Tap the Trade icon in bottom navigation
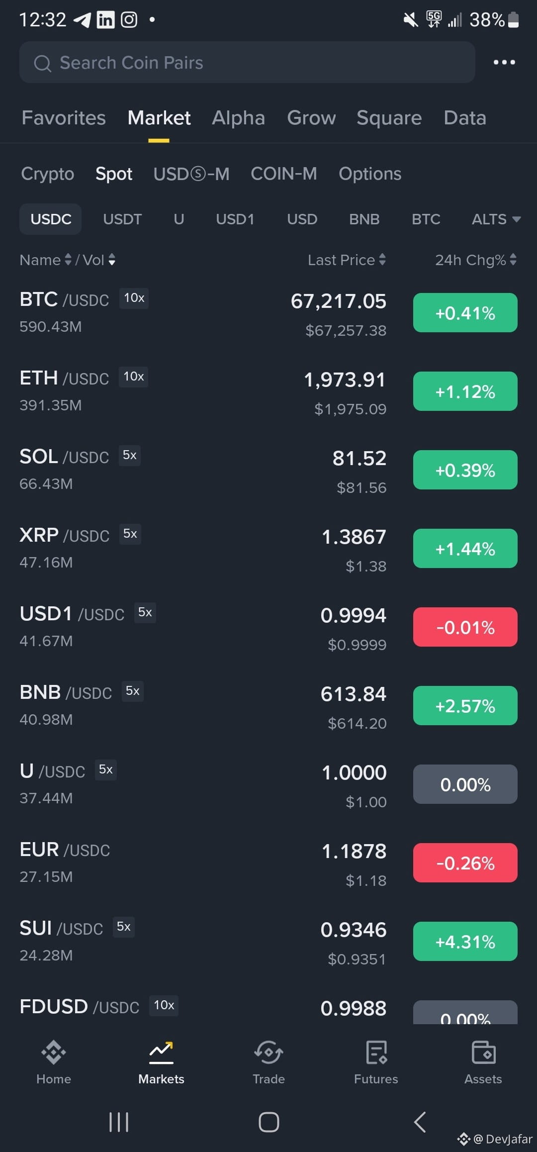 pyautogui.click(x=268, y=1052)
